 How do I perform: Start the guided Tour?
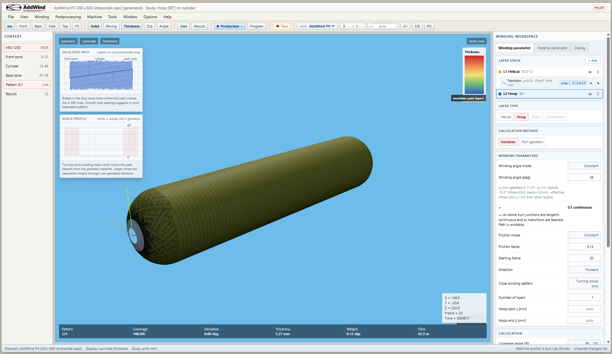[x=282, y=26]
